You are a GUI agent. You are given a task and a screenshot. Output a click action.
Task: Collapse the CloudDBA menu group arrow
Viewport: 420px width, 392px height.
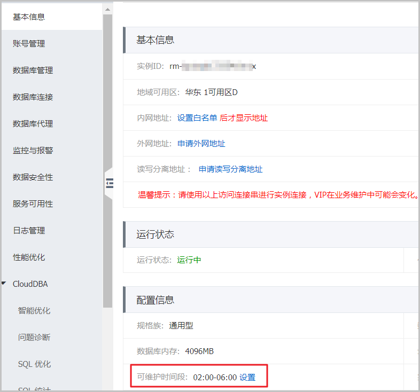tap(4, 283)
